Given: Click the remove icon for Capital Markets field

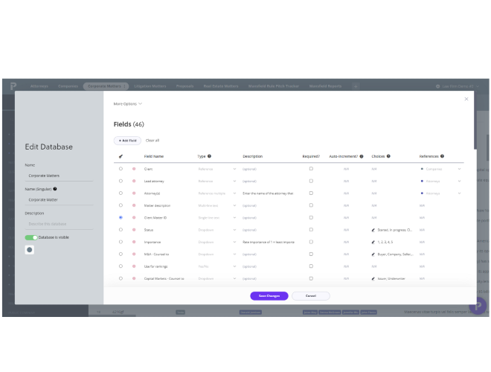Looking at the screenshot, I should [x=134, y=278].
